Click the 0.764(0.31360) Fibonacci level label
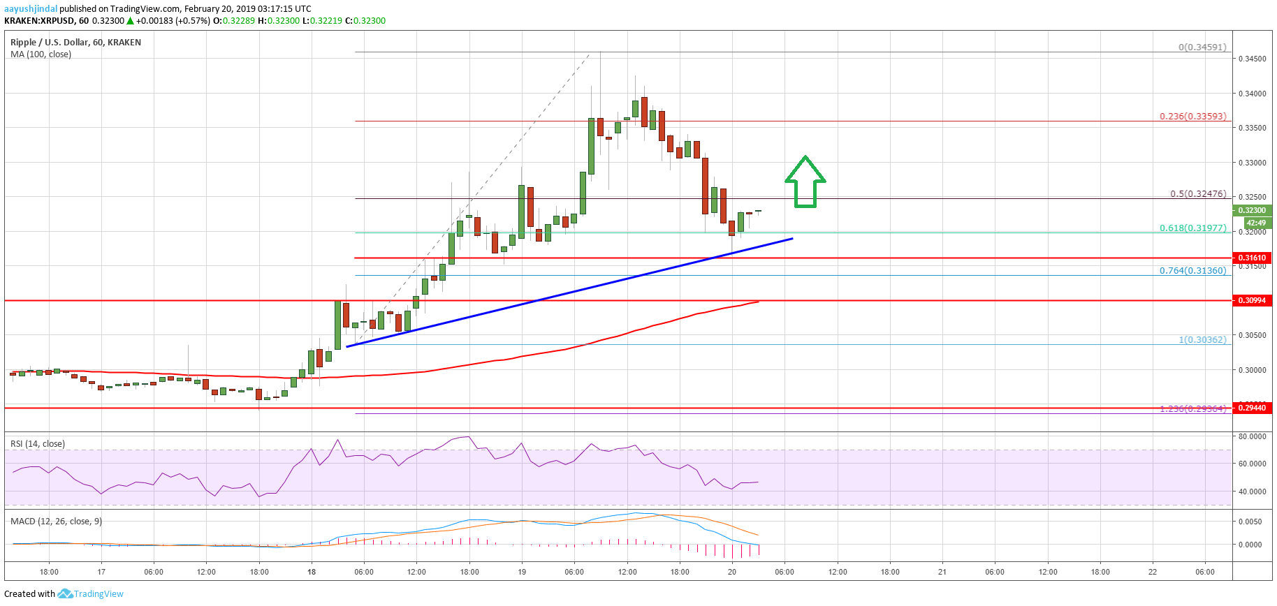The image size is (1277, 606). point(1193,271)
